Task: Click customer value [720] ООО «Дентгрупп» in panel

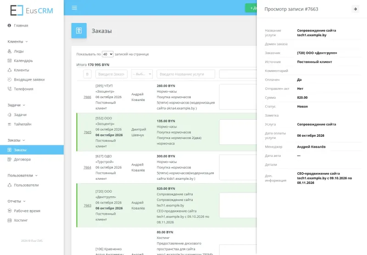Action: (317, 53)
